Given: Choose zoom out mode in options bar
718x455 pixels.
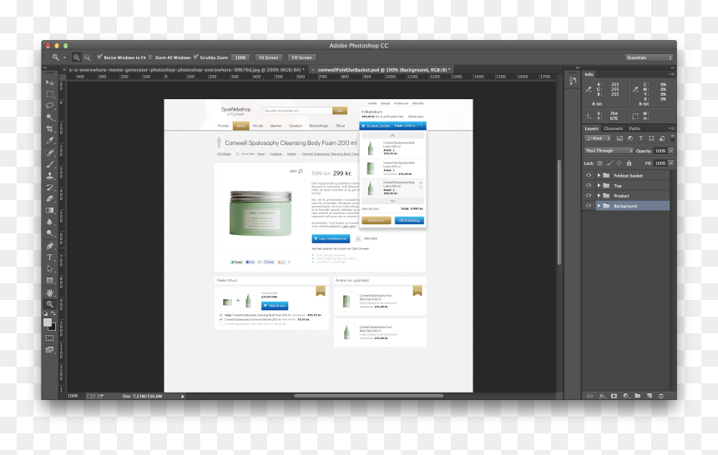Looking at the screenshot, I should pos(87,57).
